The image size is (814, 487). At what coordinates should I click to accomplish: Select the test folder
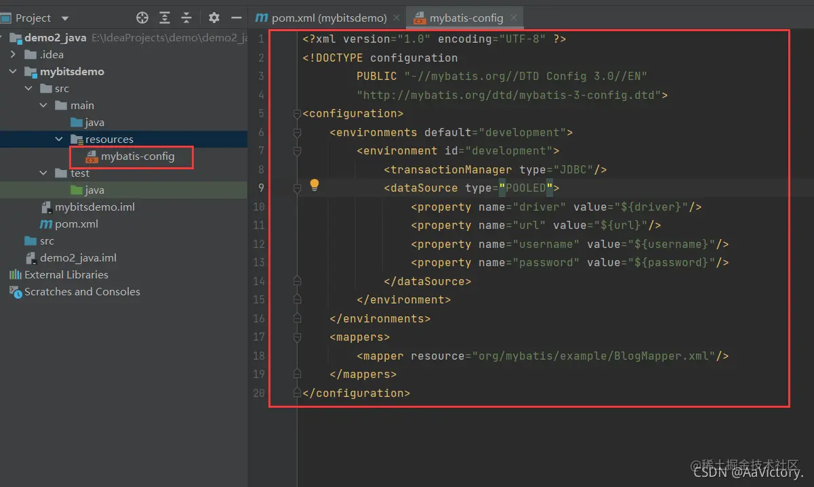pos(80,173)
